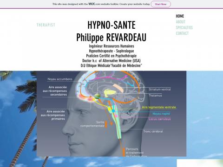This screenshot has height=167, width=223.
Task: Click the Philippe REVARDEAU heading
Action: pyautogui.click(x=111, y=38)
